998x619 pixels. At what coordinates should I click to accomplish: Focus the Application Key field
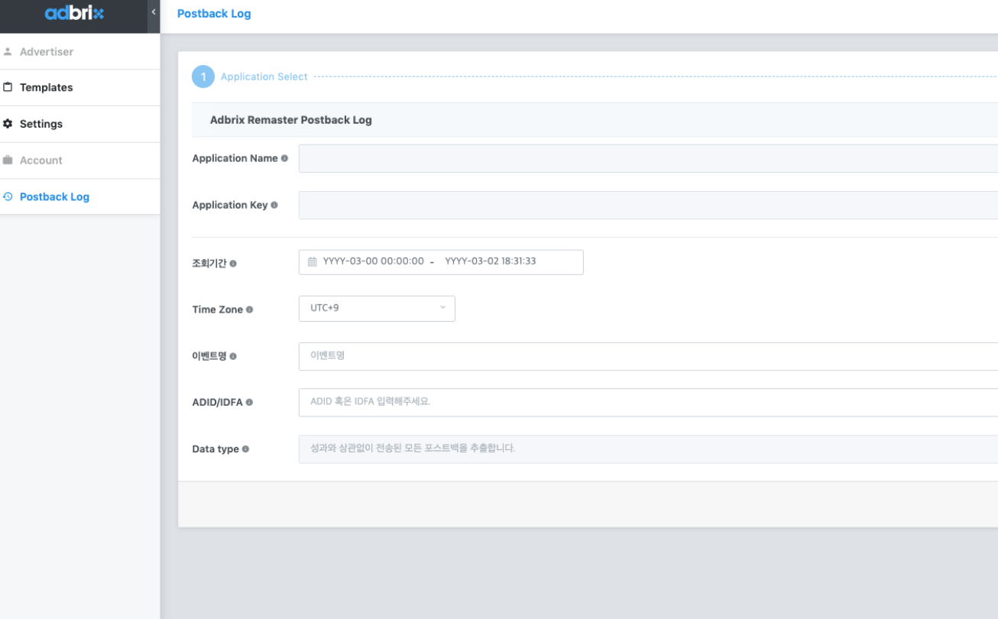click(648, 205)
